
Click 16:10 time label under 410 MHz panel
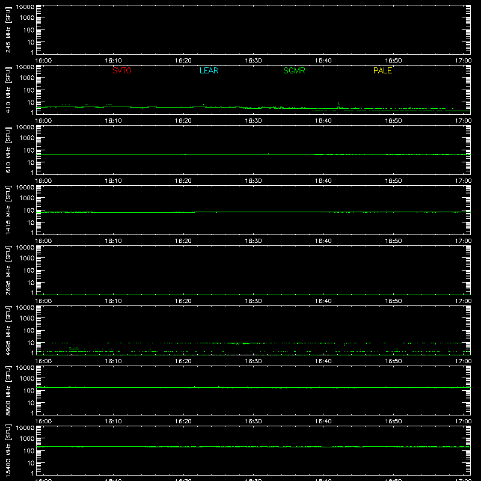113,121
